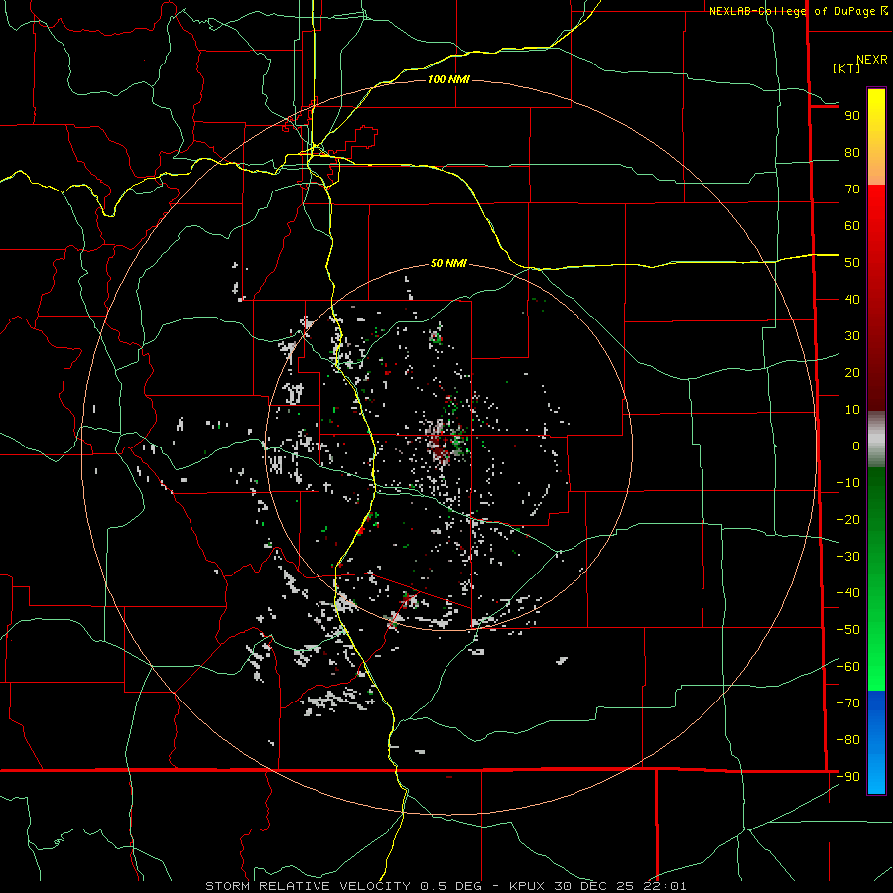Click the 70 value on velocity scale
The height and width of the screenshot is (893, 893).
coord(852,190)
